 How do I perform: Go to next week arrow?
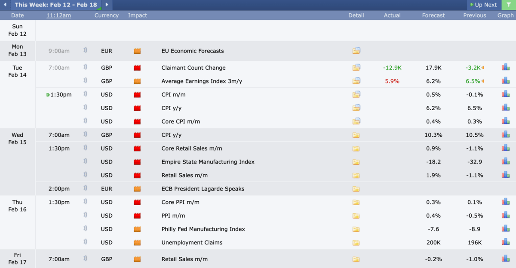tap(107, 5)
